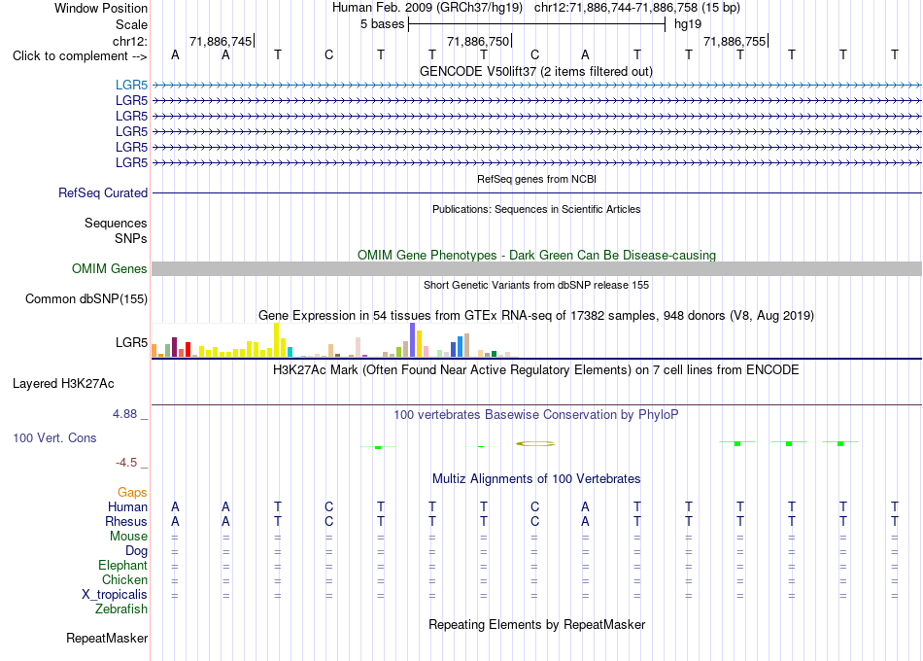Click the 'Sequences' track label
This screenshot has width=923, height=661.
pyautogui.click(x=116, y=223)
